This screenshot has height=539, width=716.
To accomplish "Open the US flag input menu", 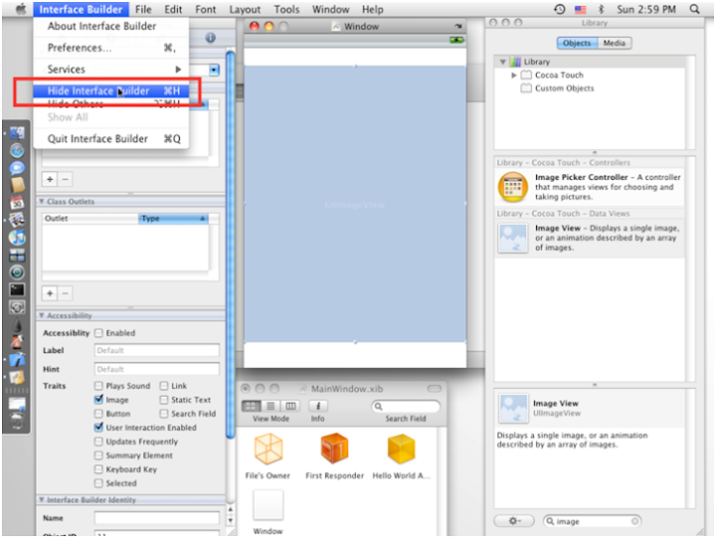I will coord(580,9).
